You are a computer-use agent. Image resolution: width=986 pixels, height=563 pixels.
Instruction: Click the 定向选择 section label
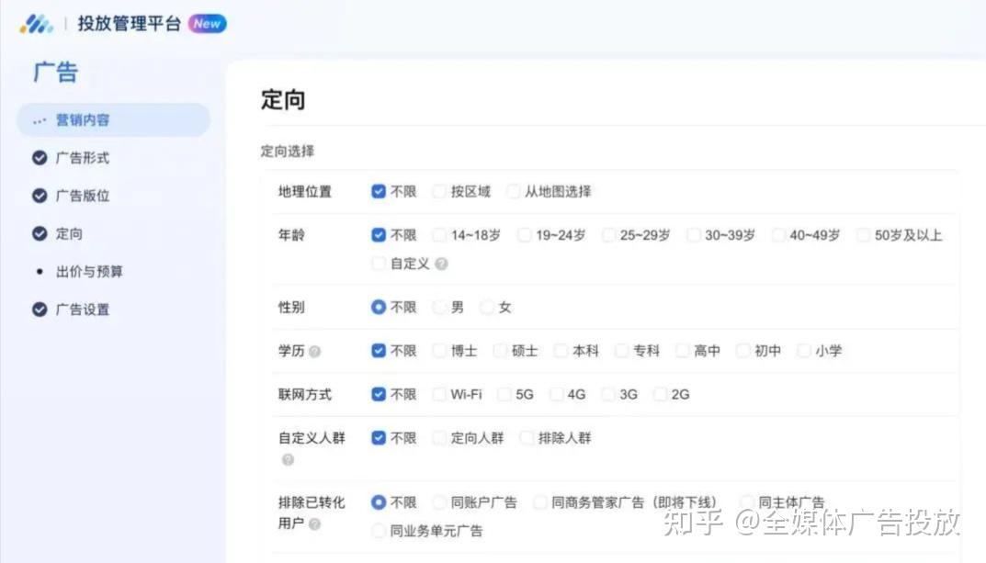288,151
